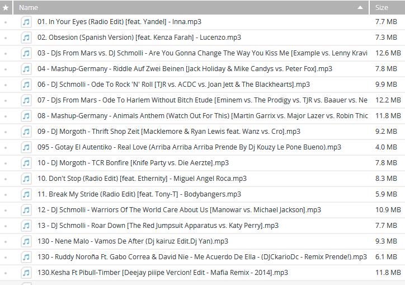The height and width of the screenshot is (285, 405).
Task: Click the music icon for Vamos De After
Action: [26, 241]
